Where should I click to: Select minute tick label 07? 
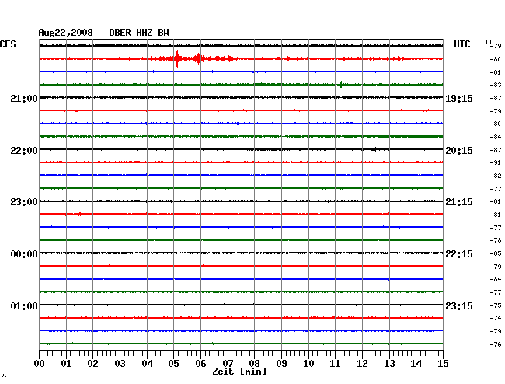pos(228,363)
